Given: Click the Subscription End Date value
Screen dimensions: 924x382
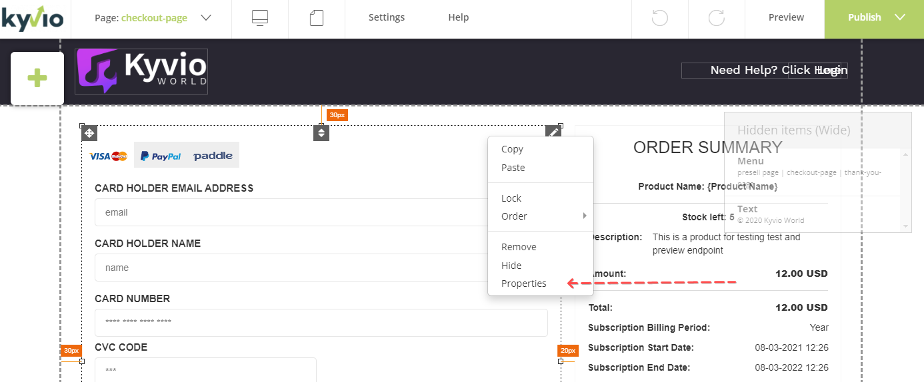Looking at the screenshot, I should 792,367.
